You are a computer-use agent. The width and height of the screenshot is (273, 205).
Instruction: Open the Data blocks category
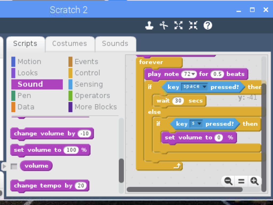[23, 107]
